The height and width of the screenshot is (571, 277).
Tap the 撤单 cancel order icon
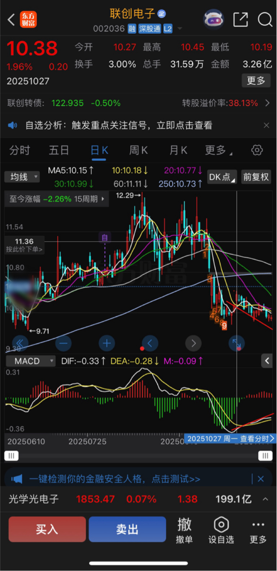[x=184, y=530]
